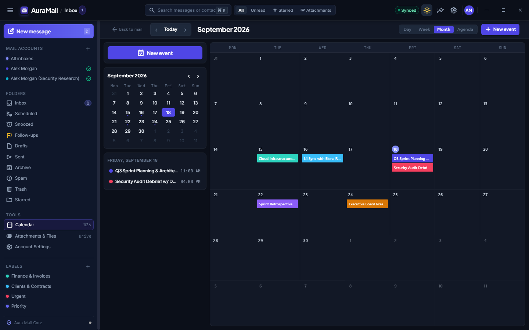Switch to Week view
Screen dimensions: 529x330
[x=424, y=29]
